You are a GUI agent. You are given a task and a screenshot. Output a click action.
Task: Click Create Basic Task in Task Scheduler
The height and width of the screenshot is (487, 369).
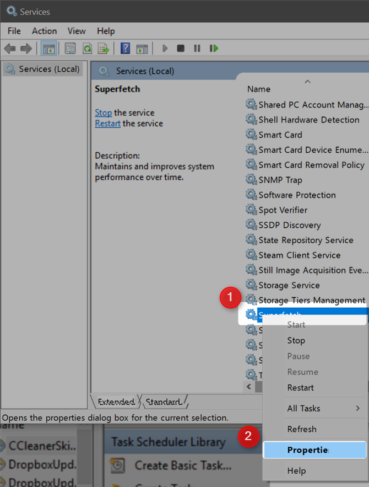pos(182,465)
